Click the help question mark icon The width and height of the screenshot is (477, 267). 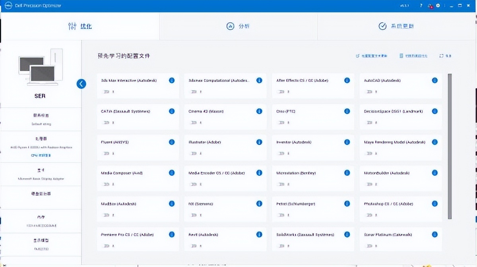point(421,6)
